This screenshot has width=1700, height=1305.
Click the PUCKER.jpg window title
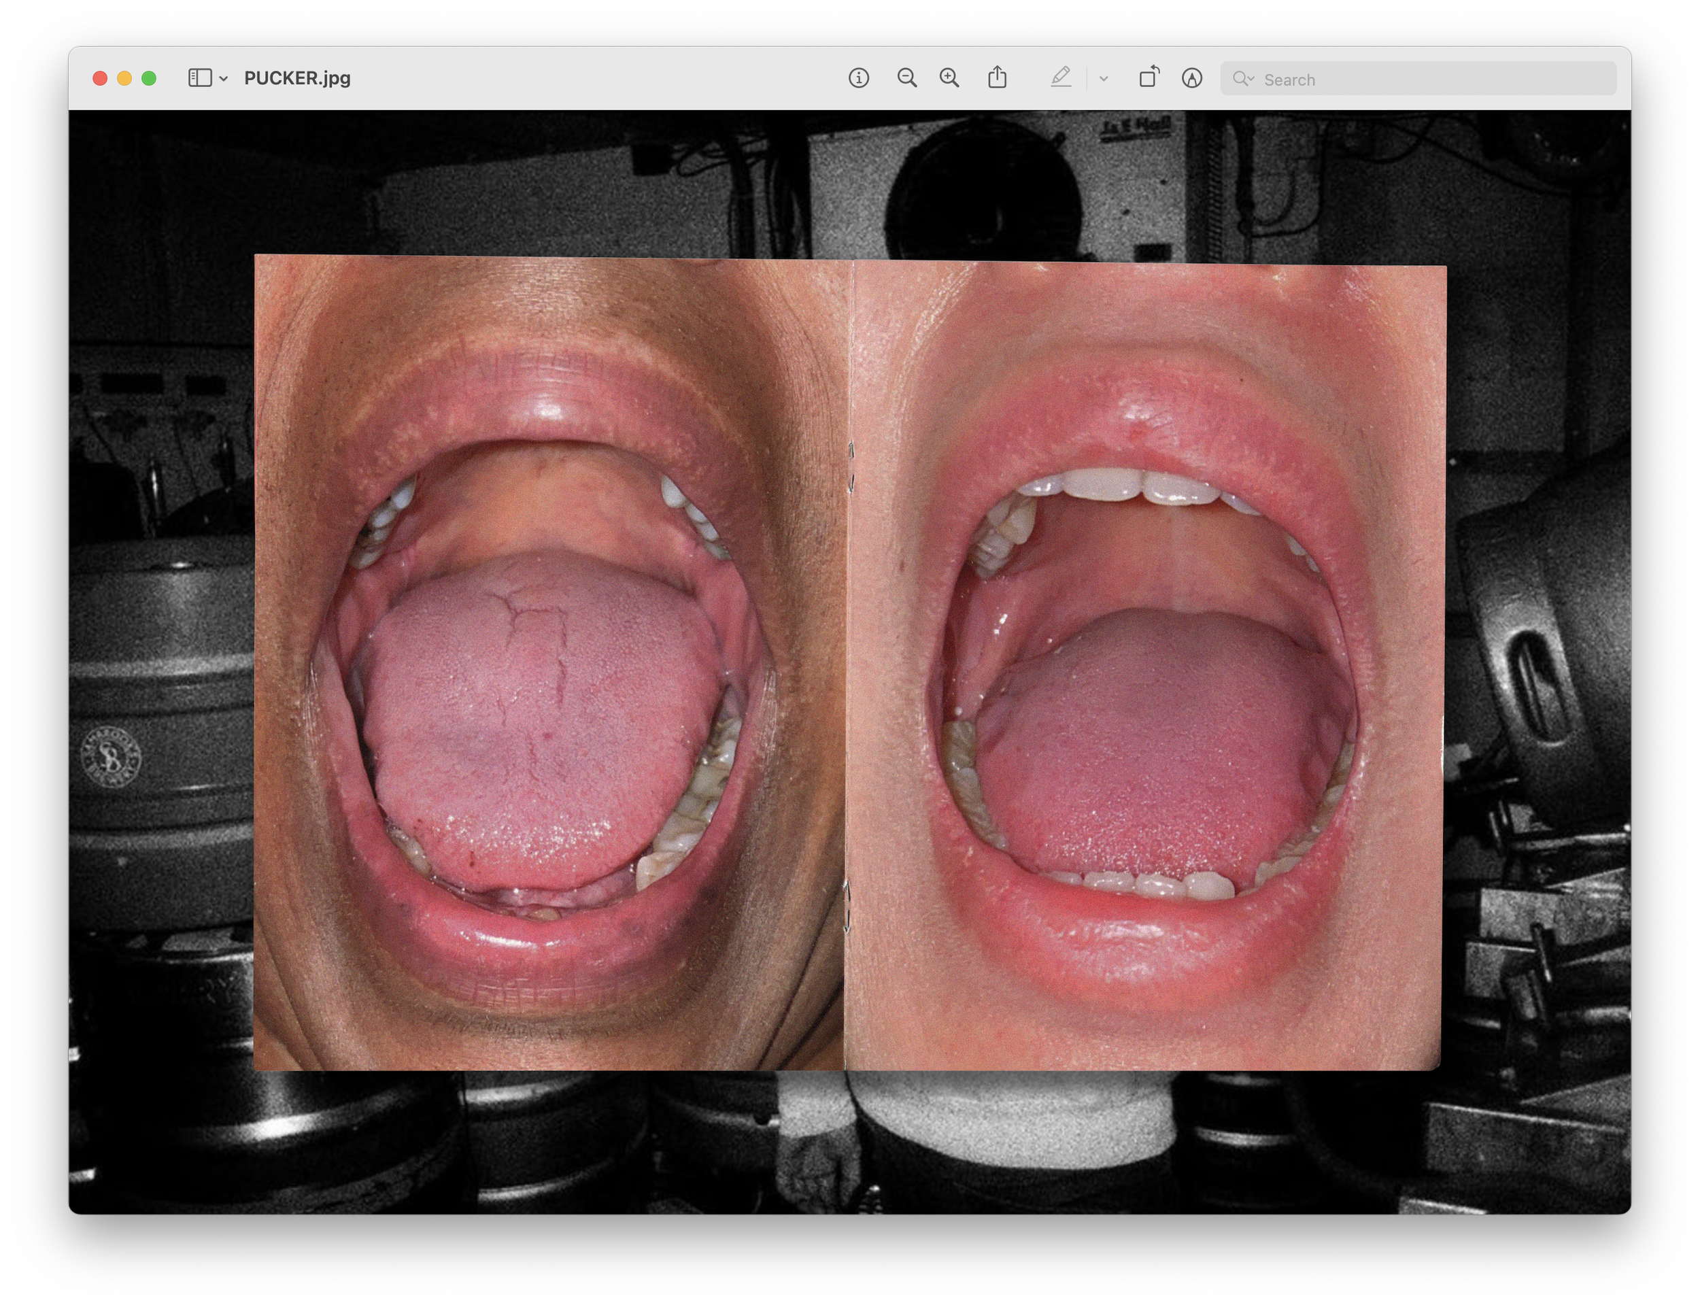(x=296, y=78)
